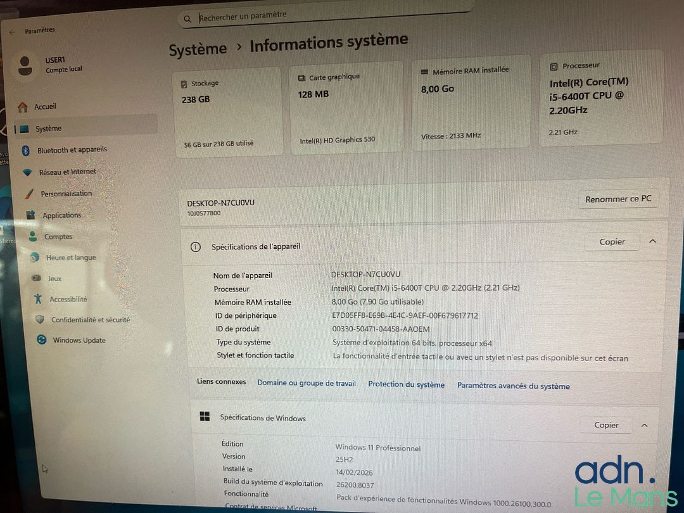Open Protection du système link
Screen dimensions: 684x513
pyautogui.click(x=406, y=384)
